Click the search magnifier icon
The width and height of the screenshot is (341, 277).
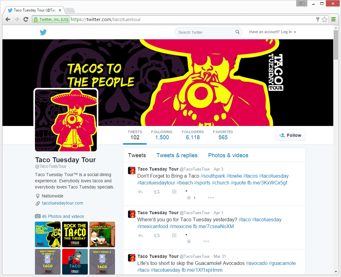[237, 32]
